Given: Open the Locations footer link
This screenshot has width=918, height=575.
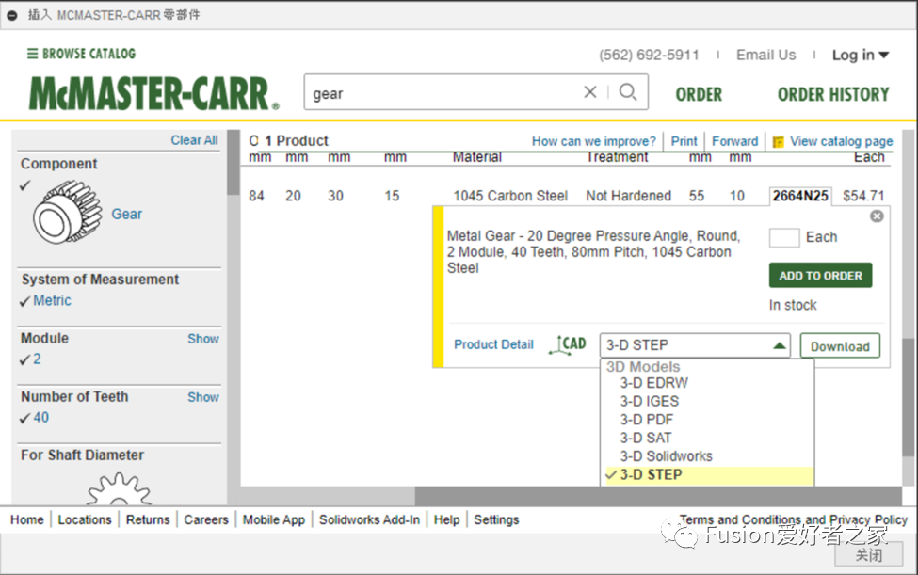Looking at the screenshot, I should coord(85,520).
